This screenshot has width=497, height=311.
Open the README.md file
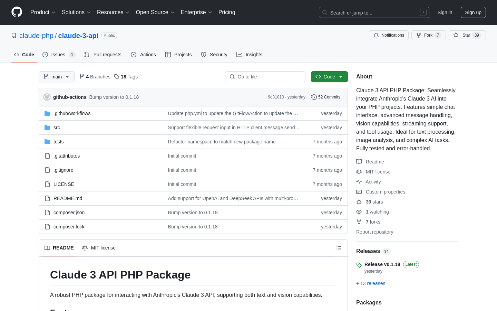tap(68, 198)
